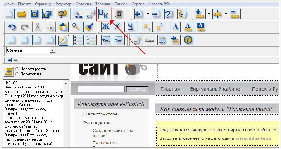
Task: Delete section with minus folders icon
Action: click(235, 14)
